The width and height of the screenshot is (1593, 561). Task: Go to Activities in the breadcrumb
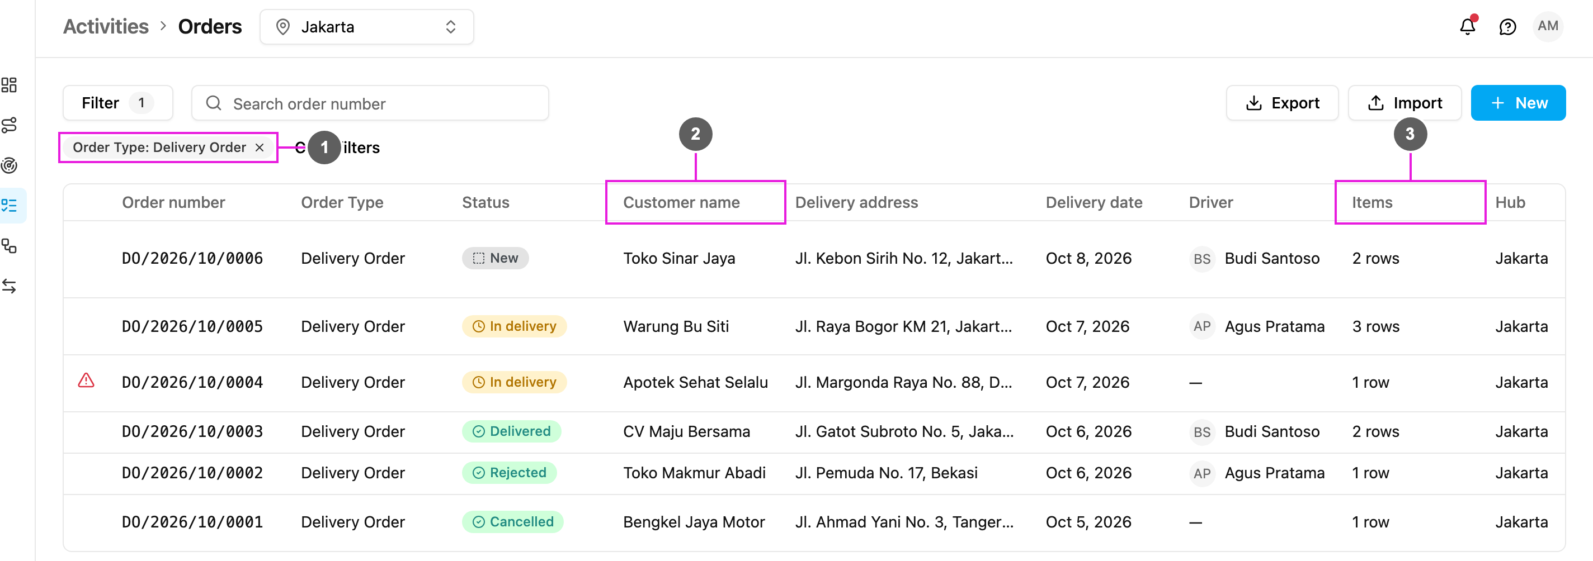pos(106,27)
